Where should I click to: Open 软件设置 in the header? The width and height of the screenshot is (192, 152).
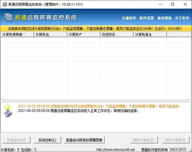pyautogui.click(x=147, y=18)
